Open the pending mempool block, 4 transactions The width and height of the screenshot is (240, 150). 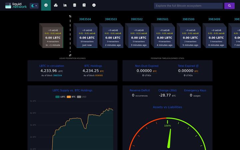point(51,36)
